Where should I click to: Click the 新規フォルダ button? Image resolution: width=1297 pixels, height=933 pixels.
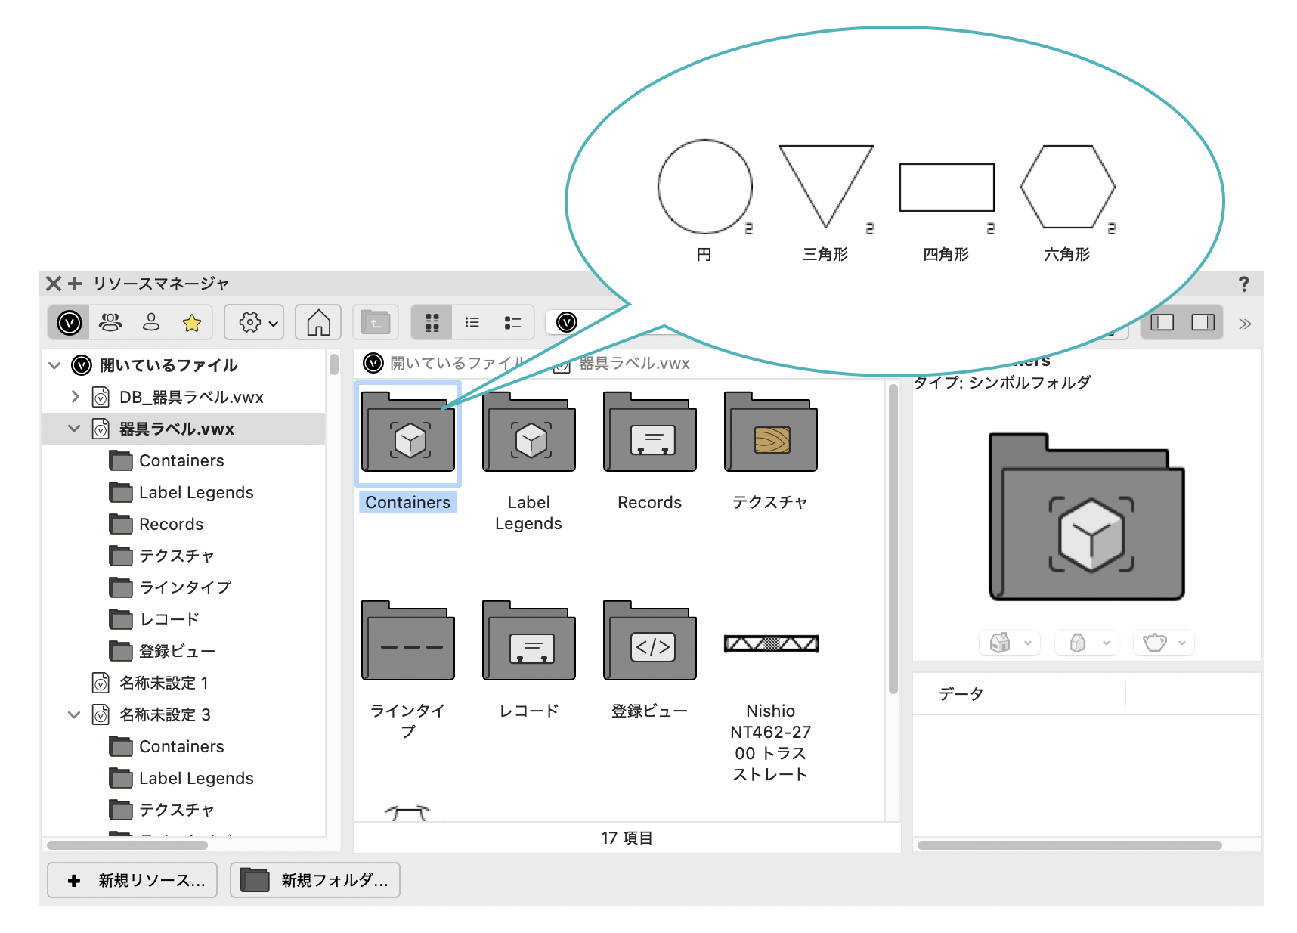(315, 880)
